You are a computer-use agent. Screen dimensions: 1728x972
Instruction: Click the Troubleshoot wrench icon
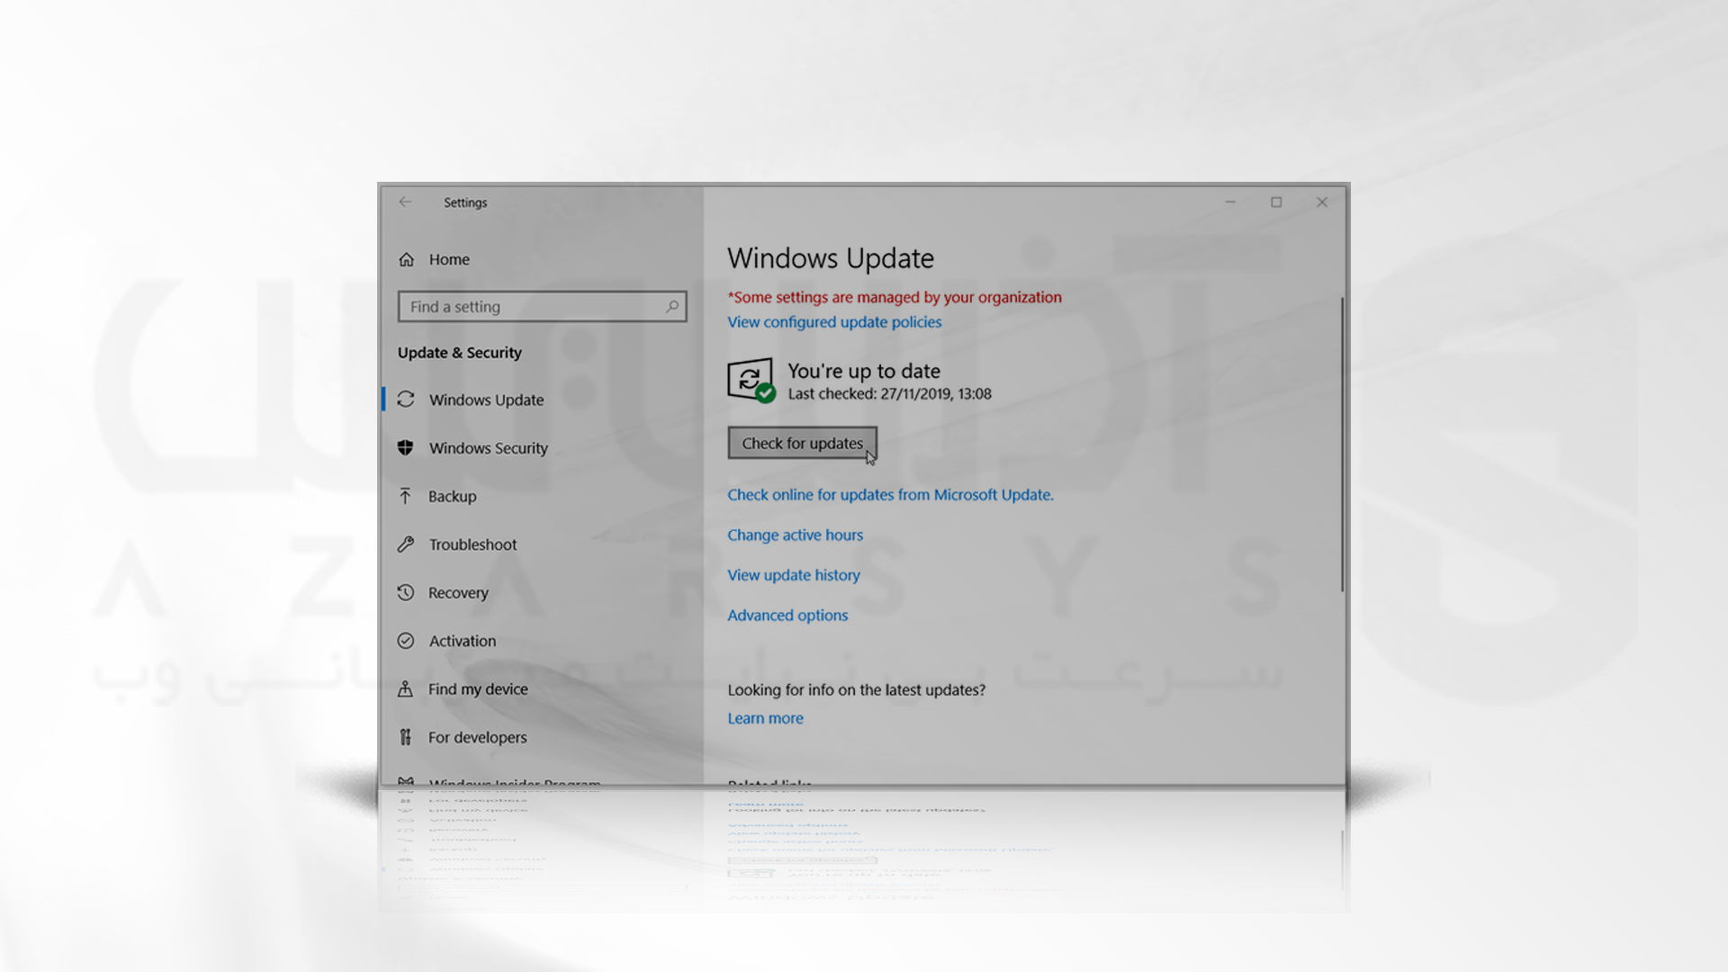click(x=406, y=544)
